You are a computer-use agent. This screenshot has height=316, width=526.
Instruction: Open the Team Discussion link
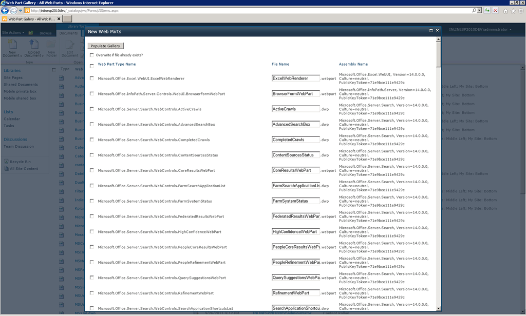coord(19,146)
